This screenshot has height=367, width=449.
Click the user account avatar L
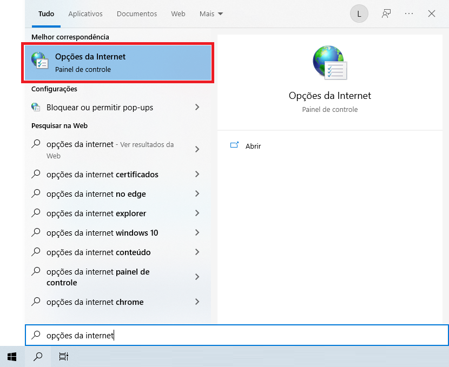(x=359, y=14)
